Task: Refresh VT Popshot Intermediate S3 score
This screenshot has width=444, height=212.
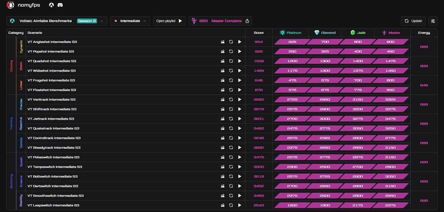Action: pos(231,51)
